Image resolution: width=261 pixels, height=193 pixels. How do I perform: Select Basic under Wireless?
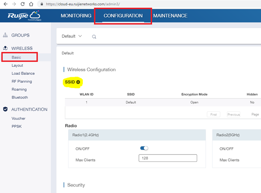tap(16, 57)
